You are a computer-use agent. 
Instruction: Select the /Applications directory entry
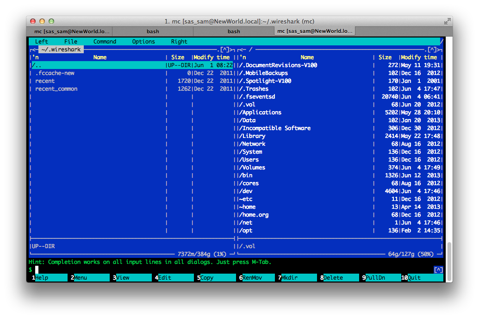pyautogui.click(x=261, y=113)
